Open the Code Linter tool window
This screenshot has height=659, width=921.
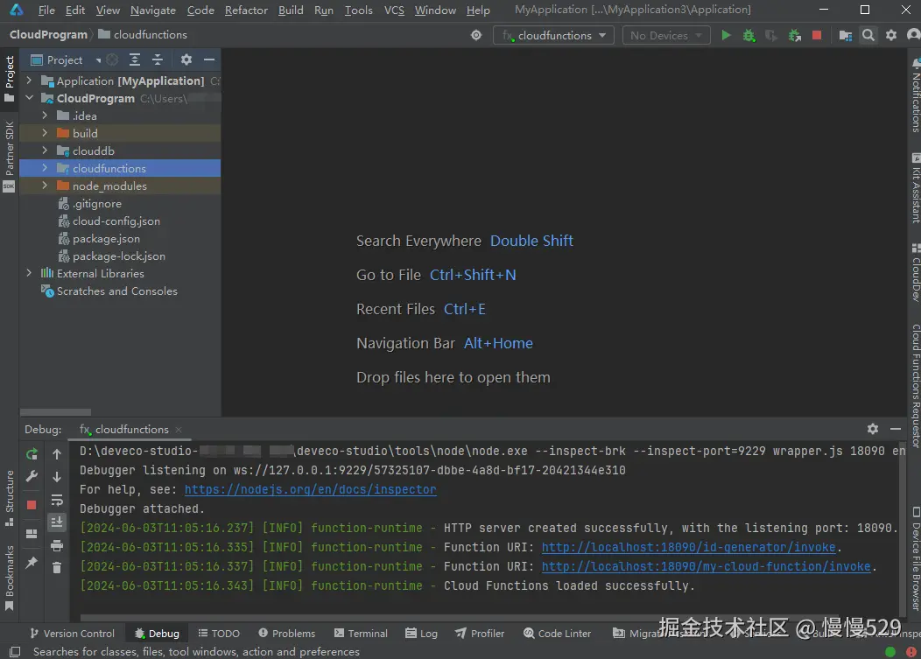point(557,633)
